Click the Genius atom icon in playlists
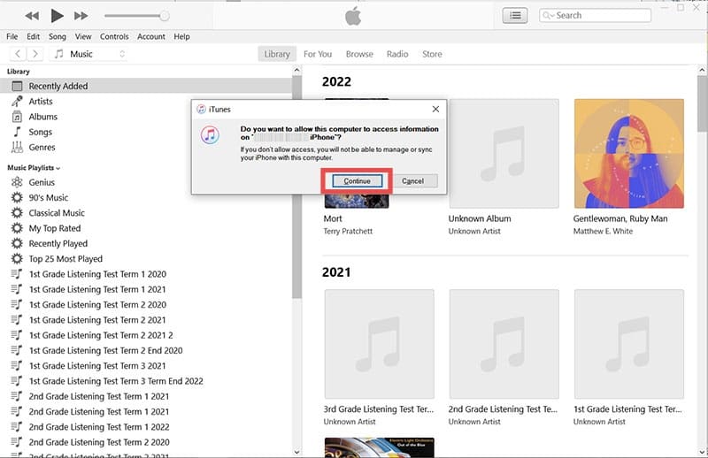The image size is (708, 458). click(17, 182)
